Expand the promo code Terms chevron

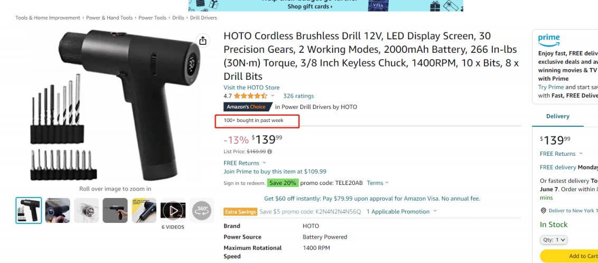(387, 183)
